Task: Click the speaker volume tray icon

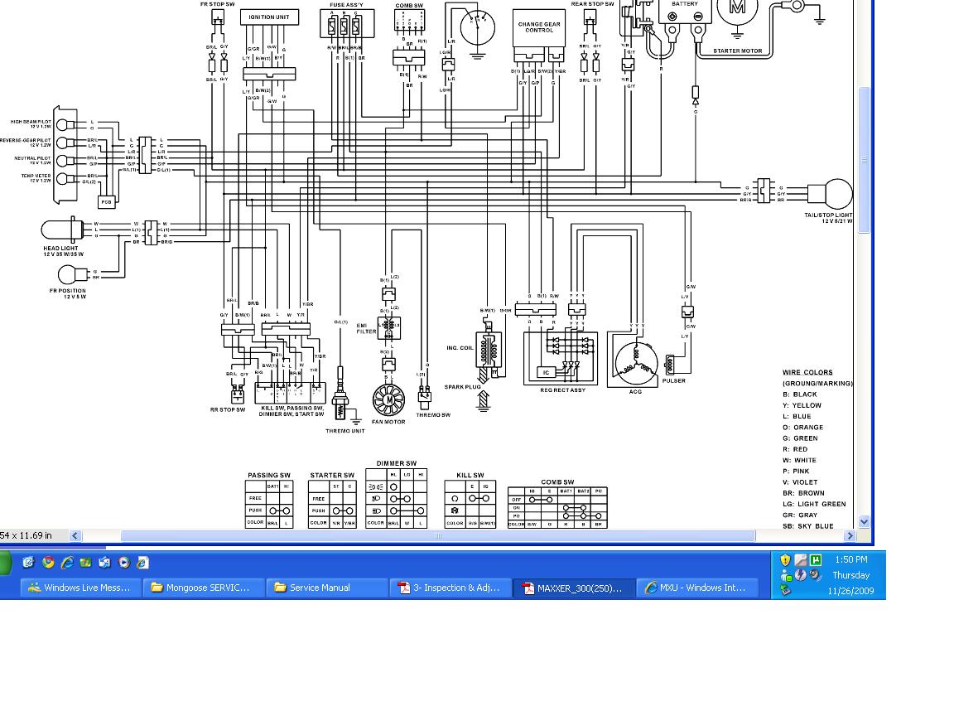Action: click(x=815, y=575)
